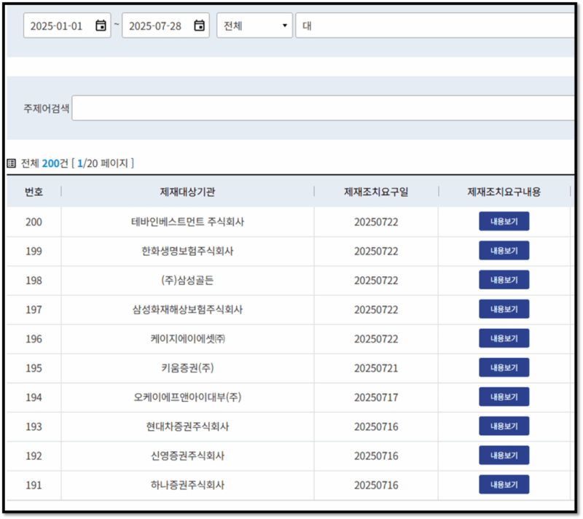The image size is (583, 519).
Task: Focus the 2025-07-28 end date field
Action: coord(165,26)
